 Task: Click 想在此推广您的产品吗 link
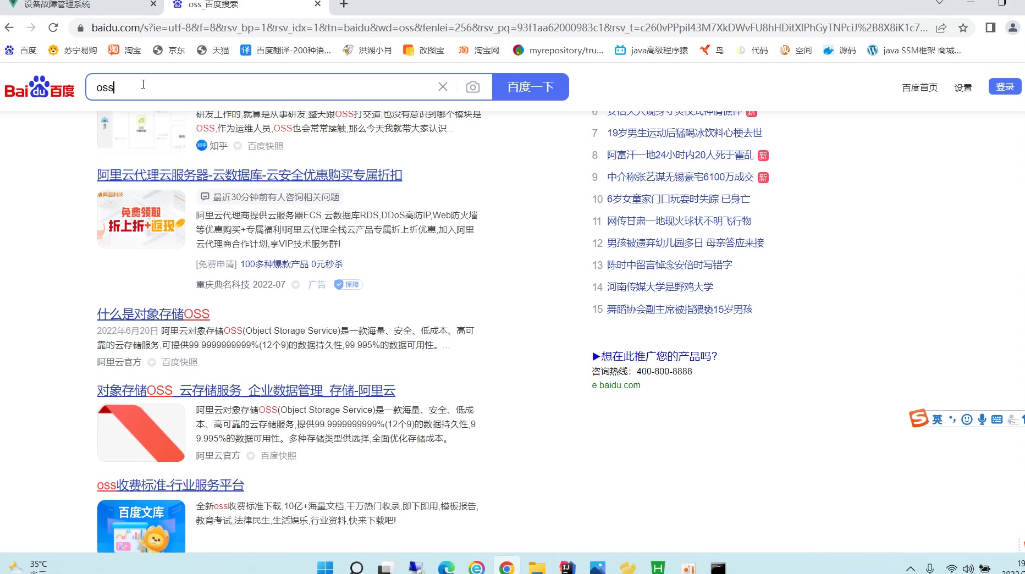pyautogui.click(x=654, y=356)
